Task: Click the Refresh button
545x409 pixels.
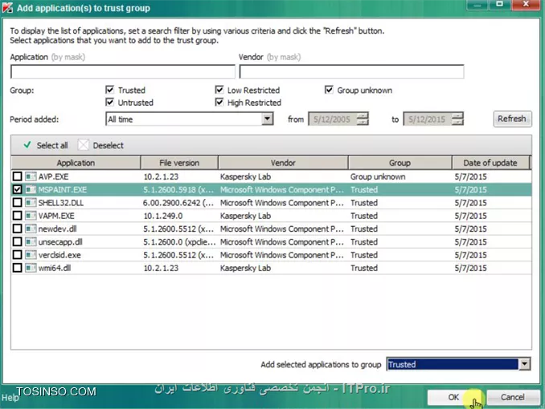Action: pos(512,119)
